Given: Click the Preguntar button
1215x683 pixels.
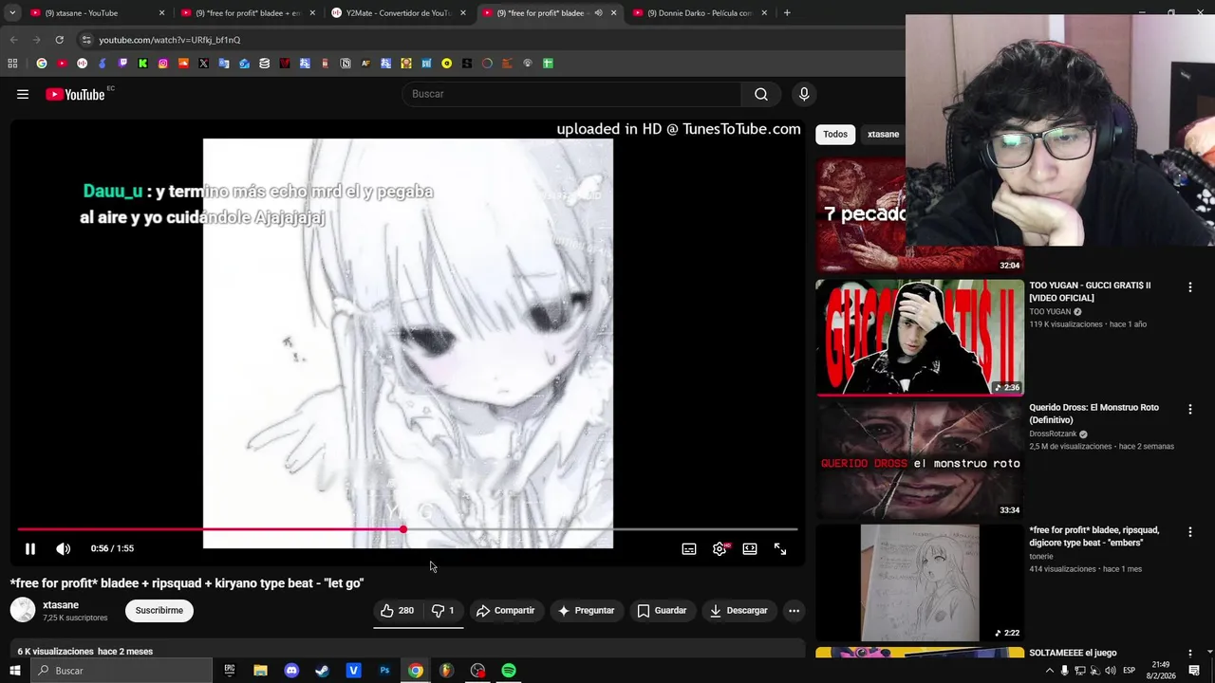Looking at the screenshot, I should 586,610.
